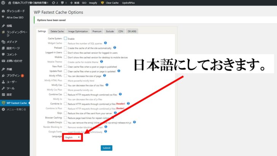The height and width of the screenshot is (156, 277).
Task: Open the site home icon link
Action: 10,3
